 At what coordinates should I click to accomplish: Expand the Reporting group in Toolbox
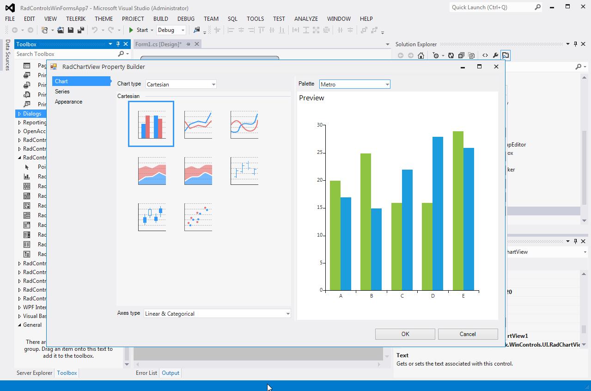pos(19,123)
